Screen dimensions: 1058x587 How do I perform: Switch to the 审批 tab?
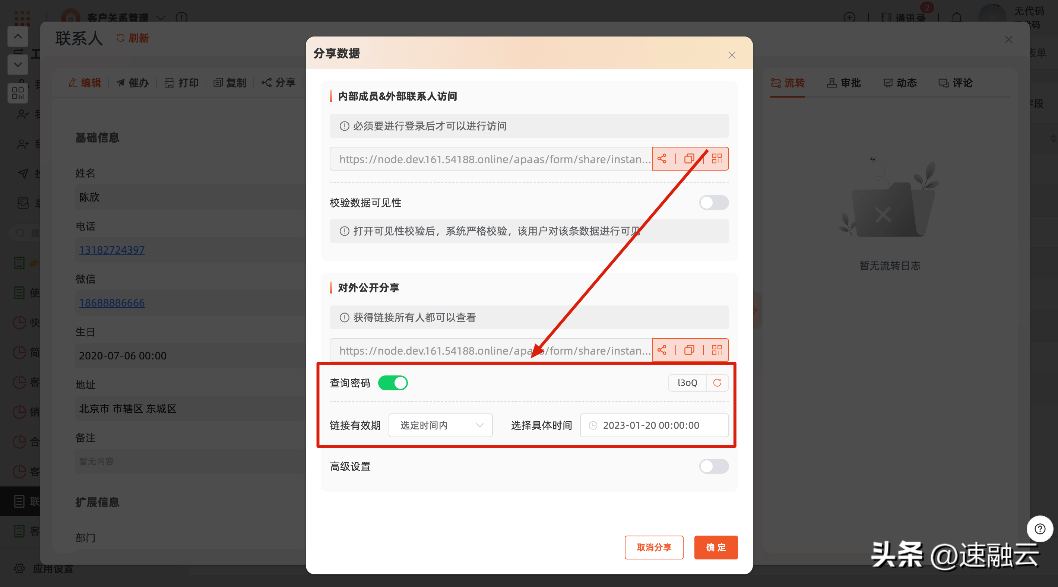pyautogui.click(x=844, y=83)
